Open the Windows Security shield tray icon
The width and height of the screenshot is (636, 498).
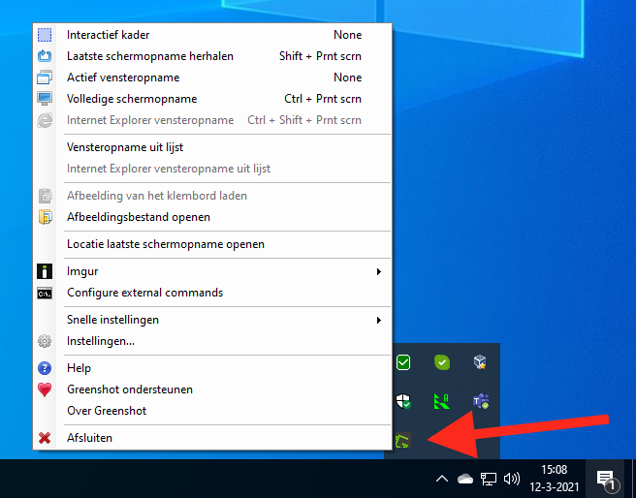point(403,401)
